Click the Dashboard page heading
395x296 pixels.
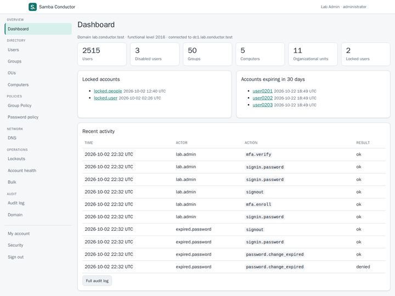coord(96,25)
